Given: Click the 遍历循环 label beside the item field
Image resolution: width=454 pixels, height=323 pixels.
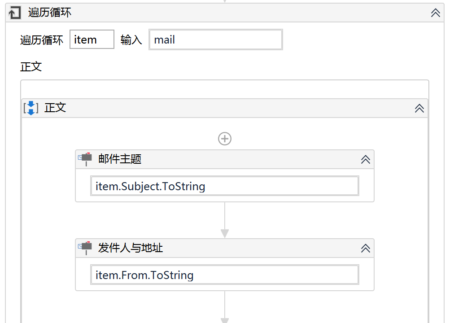Looking at the screenshot, I should (x=42, y=40).
